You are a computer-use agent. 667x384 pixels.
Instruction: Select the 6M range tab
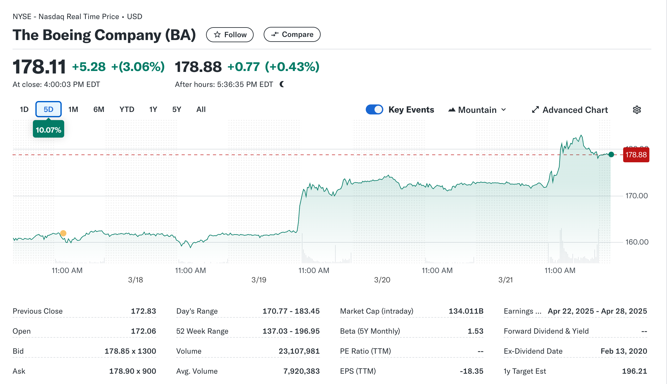(99, 109)
